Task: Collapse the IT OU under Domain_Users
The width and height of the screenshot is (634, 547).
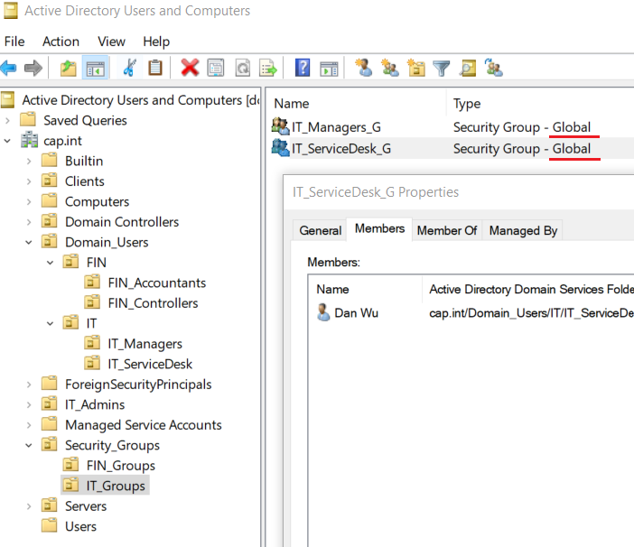Action: [x=51, y=323]
